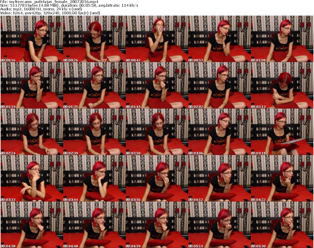Select the thumbnail at 00:03:56

157,178
